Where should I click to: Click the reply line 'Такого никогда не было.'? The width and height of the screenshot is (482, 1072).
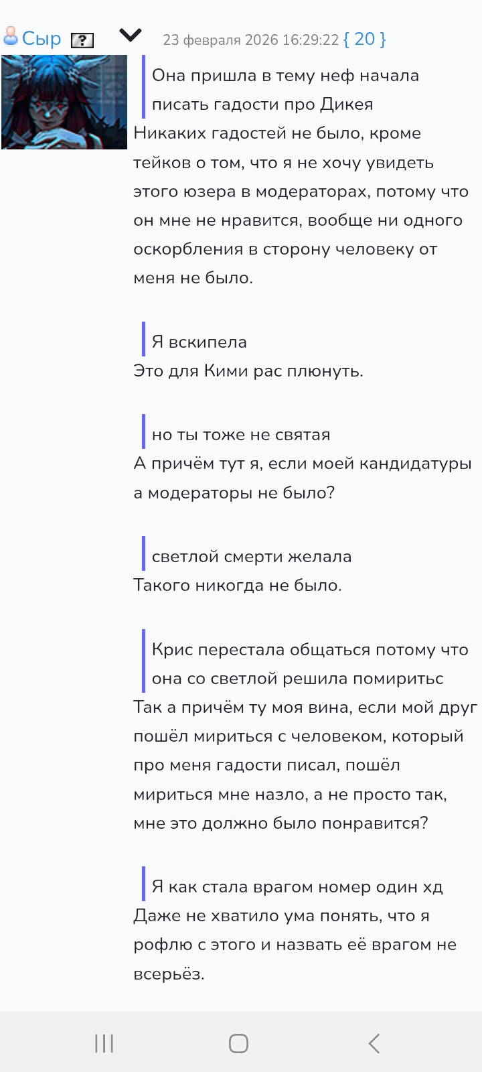[238, 586]
